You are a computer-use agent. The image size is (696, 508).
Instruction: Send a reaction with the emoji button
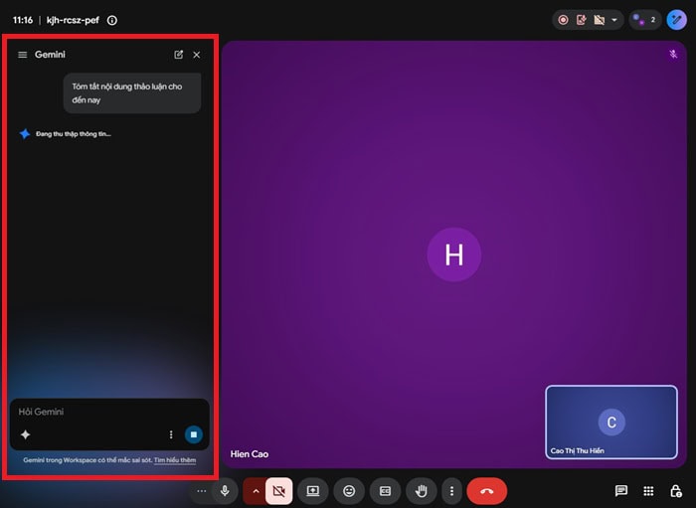tap(349, 491)
